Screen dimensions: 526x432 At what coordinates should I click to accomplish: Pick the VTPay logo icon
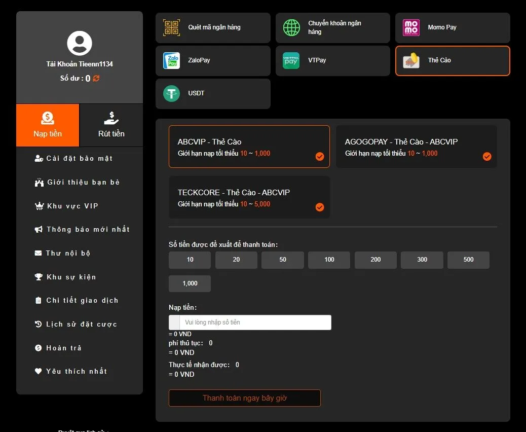click(291, 60)
